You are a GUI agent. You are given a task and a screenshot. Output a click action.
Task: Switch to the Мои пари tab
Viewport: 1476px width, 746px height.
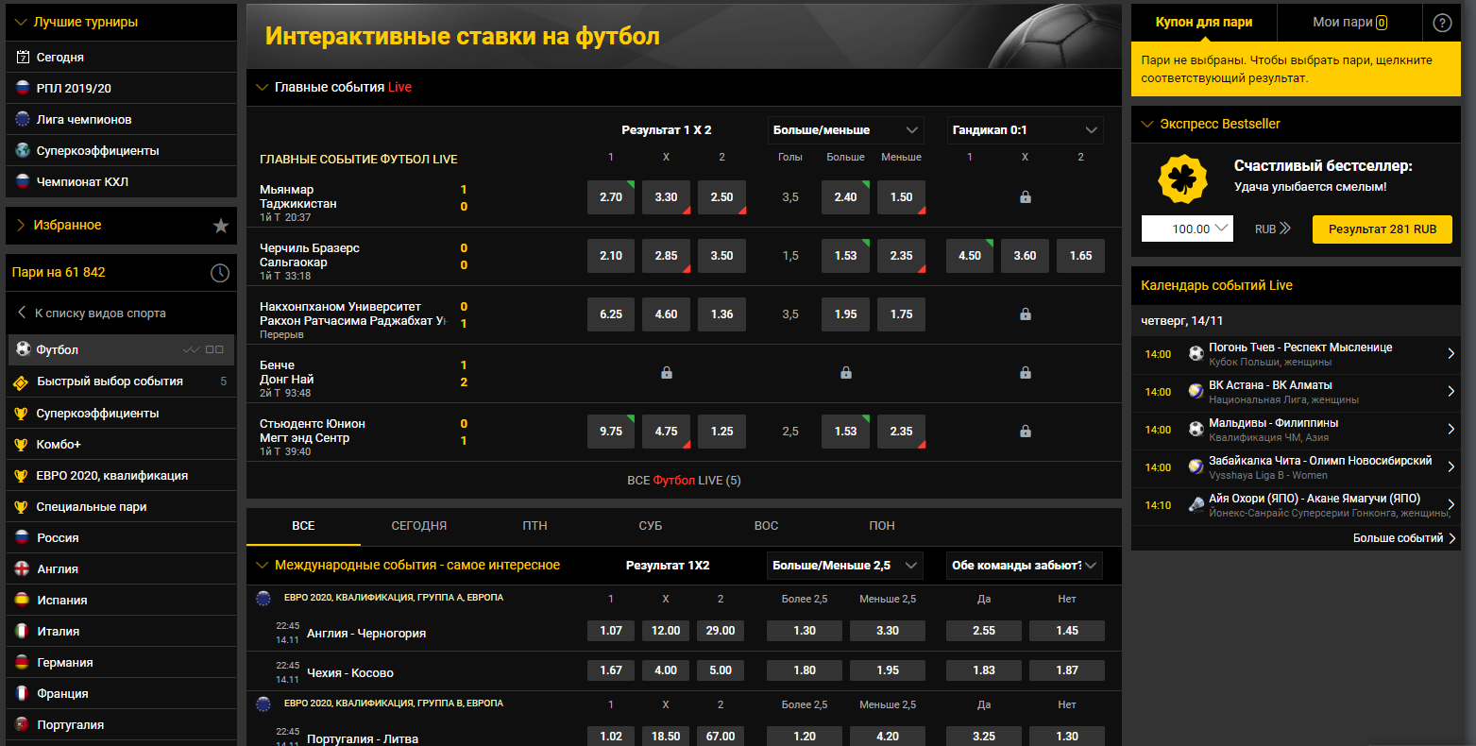1349,23
